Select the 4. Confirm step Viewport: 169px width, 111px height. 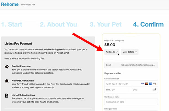point(148,24)
